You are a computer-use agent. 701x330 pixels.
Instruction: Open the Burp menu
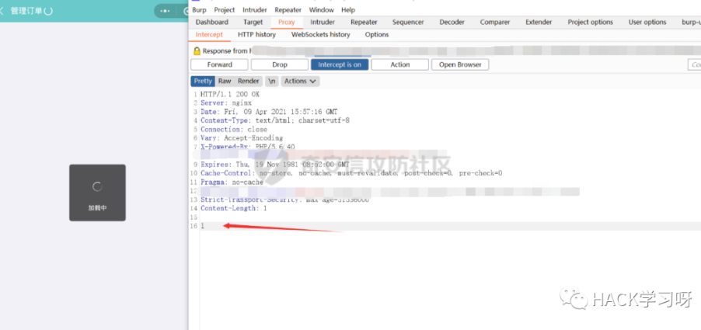pyautogui.click(x=199, y=10)
